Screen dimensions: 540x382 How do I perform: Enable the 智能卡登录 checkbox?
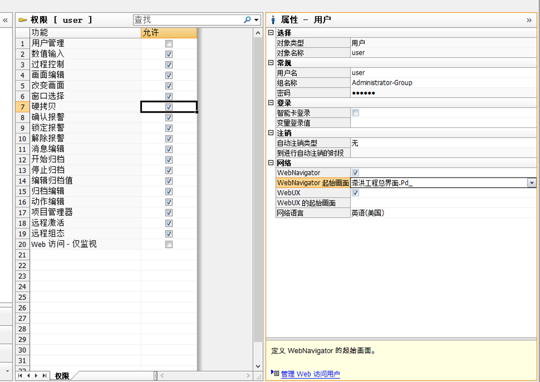[355, 113]
